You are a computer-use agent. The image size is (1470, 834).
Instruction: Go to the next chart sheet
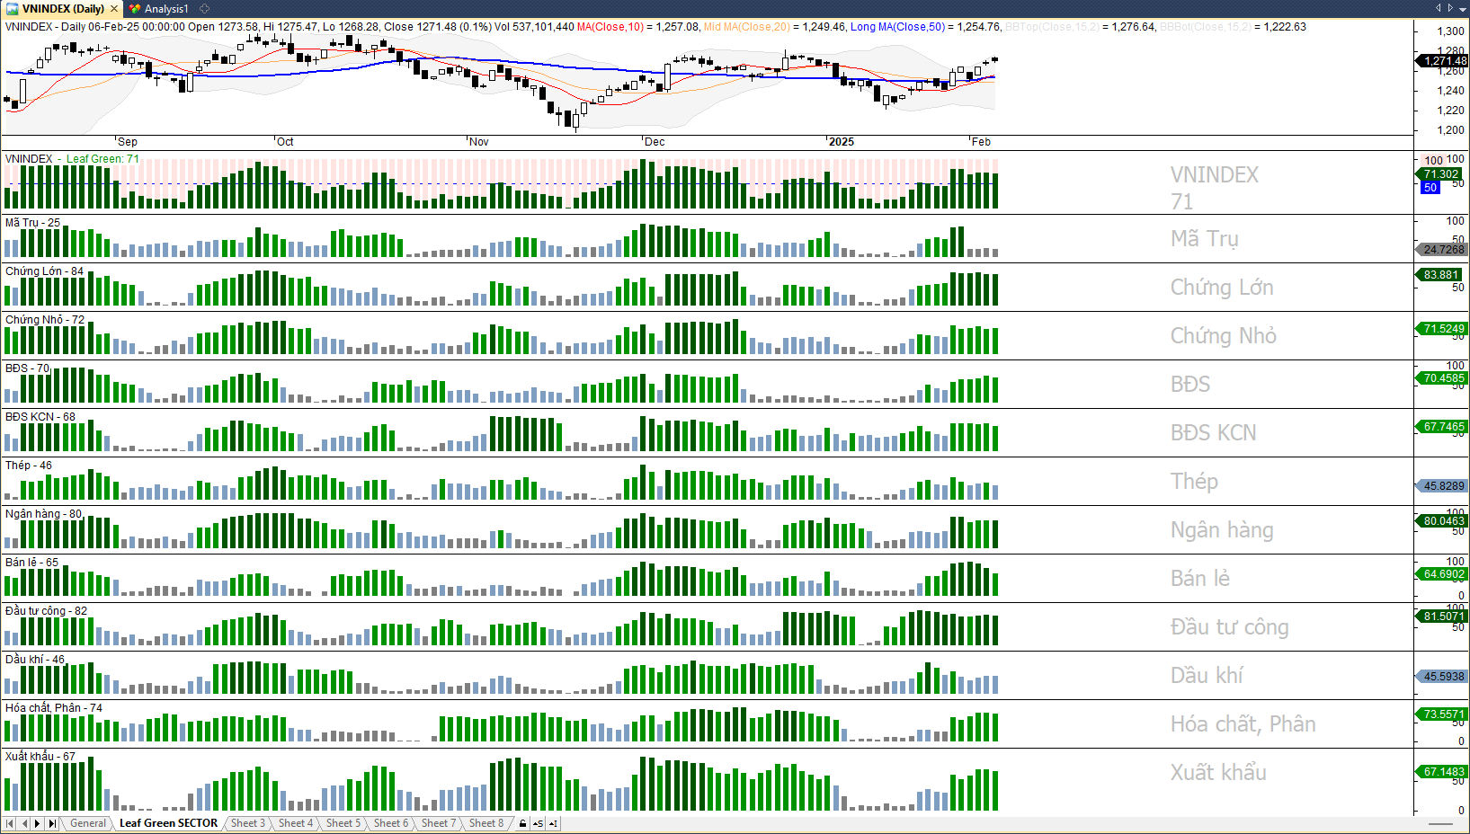pos(38,823)
